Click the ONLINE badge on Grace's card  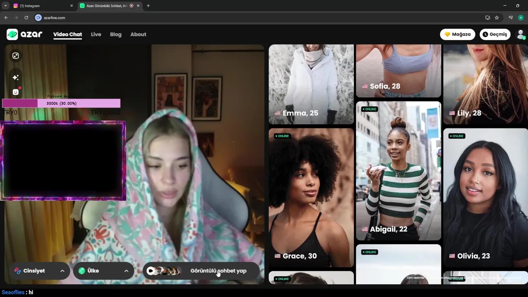coord(283,136)
